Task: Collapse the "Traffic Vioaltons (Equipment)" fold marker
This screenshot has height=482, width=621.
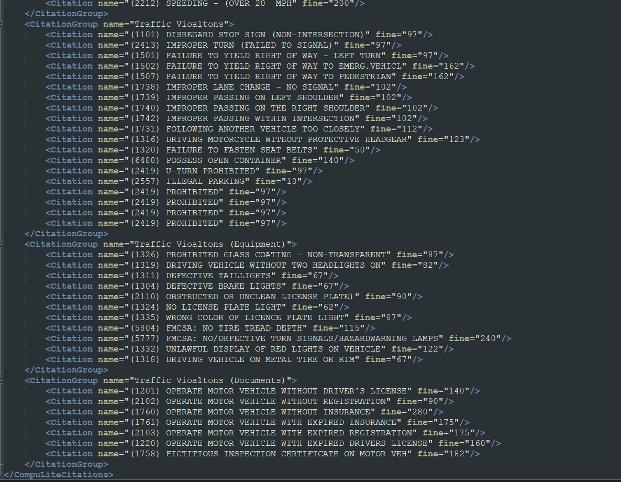Action: [3, 244]
